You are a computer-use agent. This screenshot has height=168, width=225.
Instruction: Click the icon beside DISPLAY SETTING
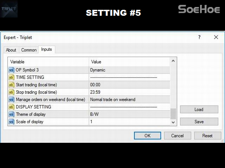11,107
